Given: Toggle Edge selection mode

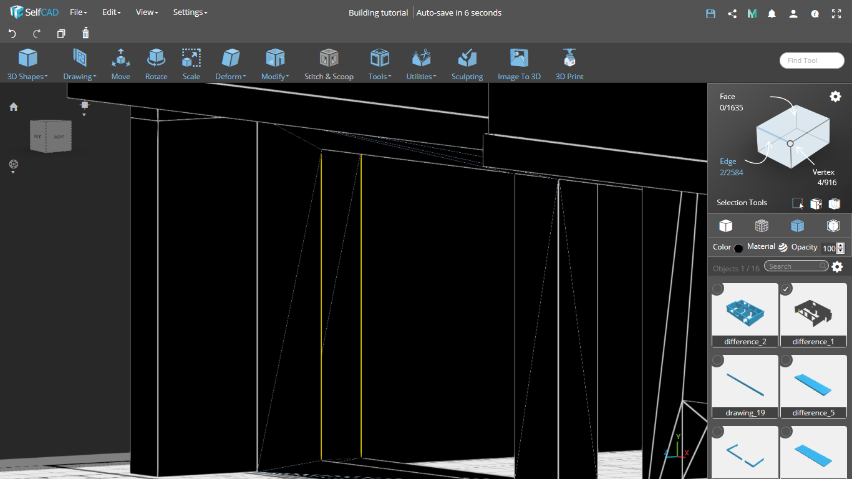Looking at the screenshot, I should pos(731,167).
